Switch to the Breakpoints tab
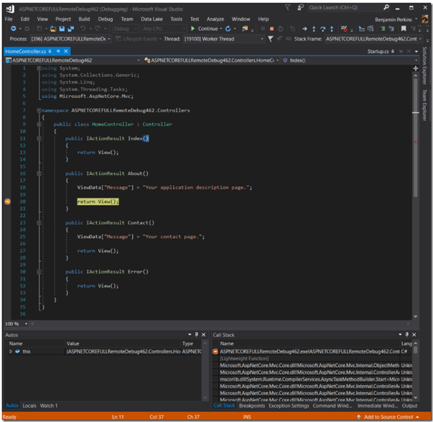Viewport: 433px width, 422px height. point(252,406)
